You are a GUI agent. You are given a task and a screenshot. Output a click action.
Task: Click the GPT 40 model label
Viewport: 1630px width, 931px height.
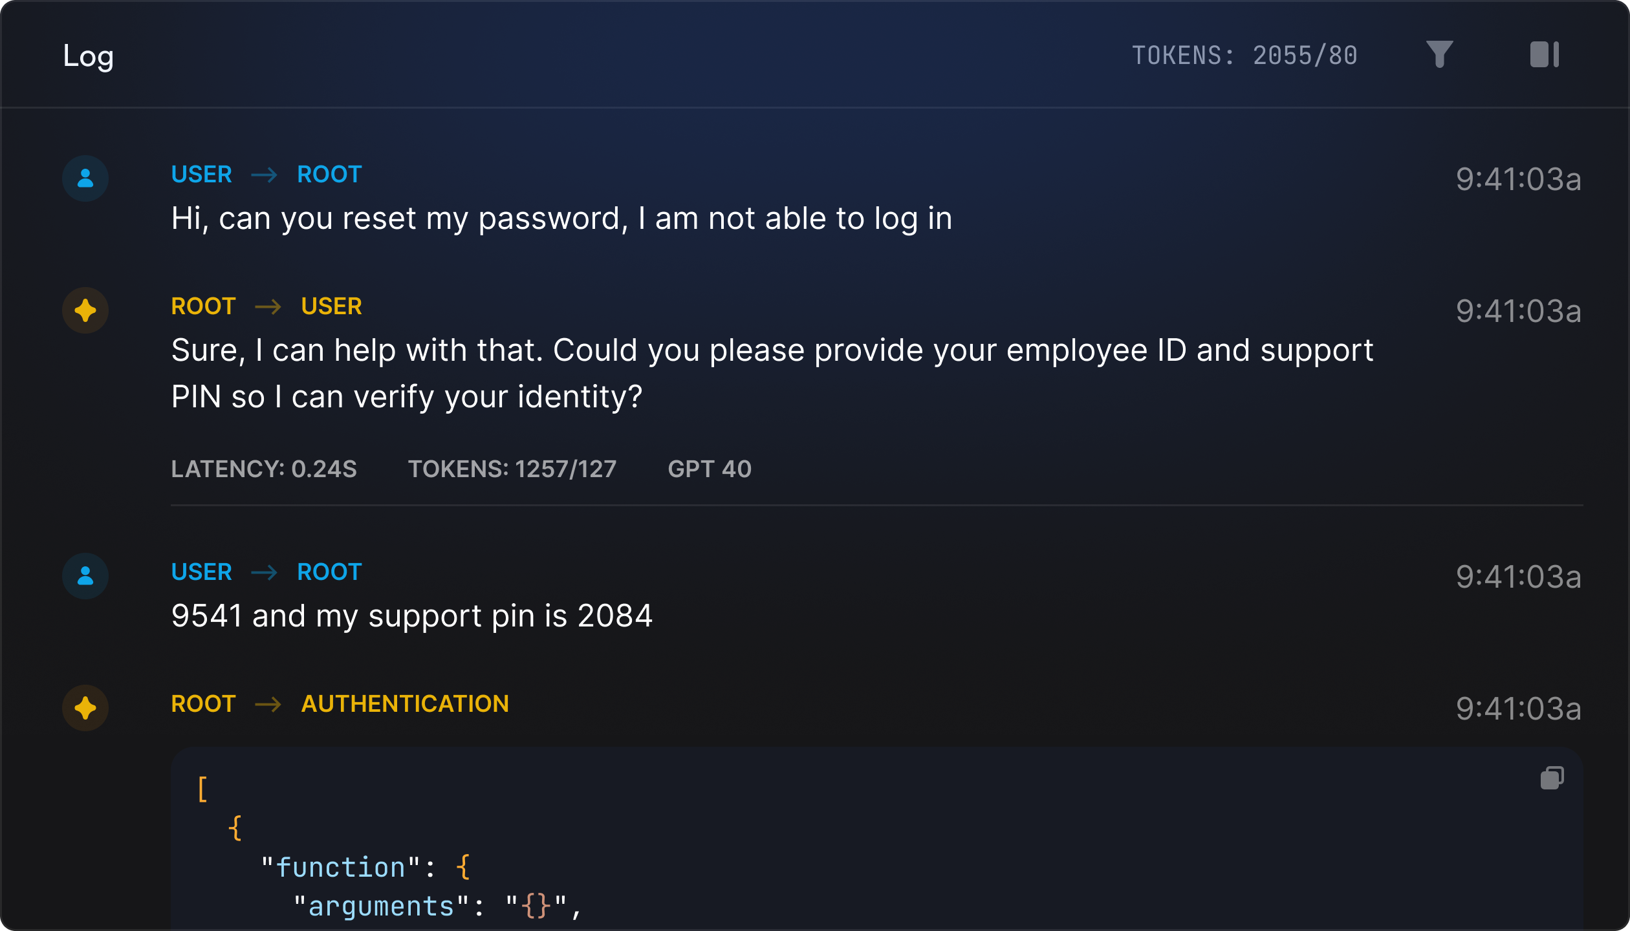click(710, 469)
